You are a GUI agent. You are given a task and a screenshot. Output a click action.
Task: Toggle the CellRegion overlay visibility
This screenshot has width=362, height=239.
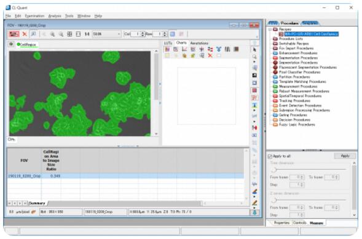(x=18, y=44)
